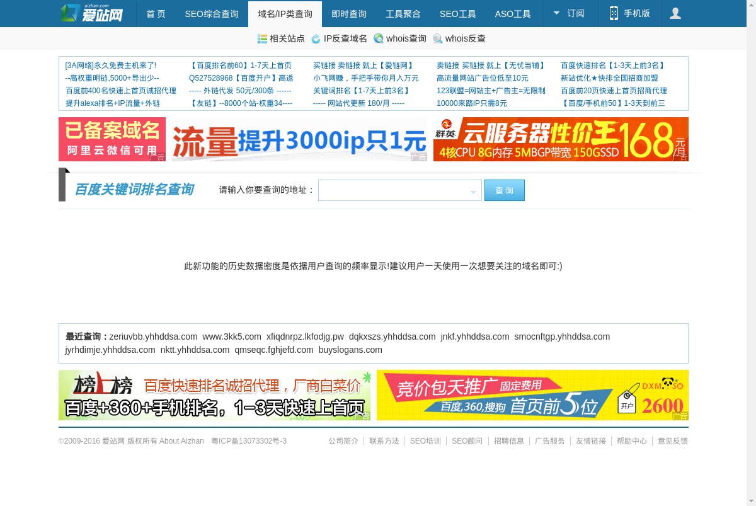Open 联系方法 footer link

pyautogui.click(x=384, y=441)
